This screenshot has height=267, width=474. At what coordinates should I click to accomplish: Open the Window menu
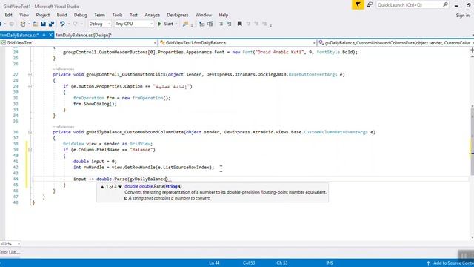[204, 15]
